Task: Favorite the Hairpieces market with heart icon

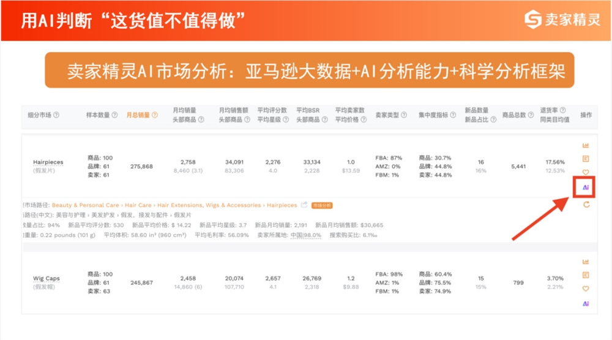Action: tap(586, 173)
